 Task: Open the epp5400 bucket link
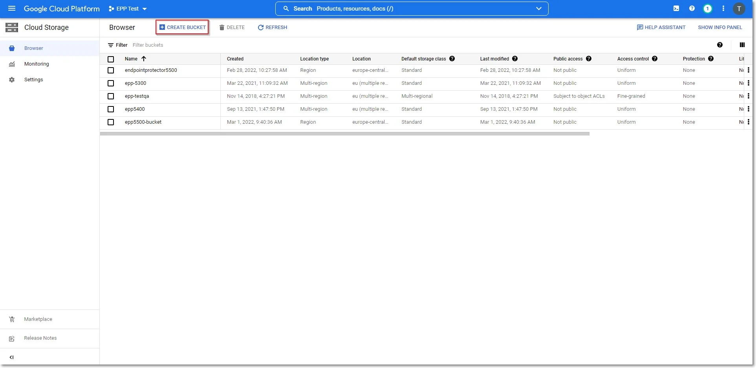click(x=135, y=109)
